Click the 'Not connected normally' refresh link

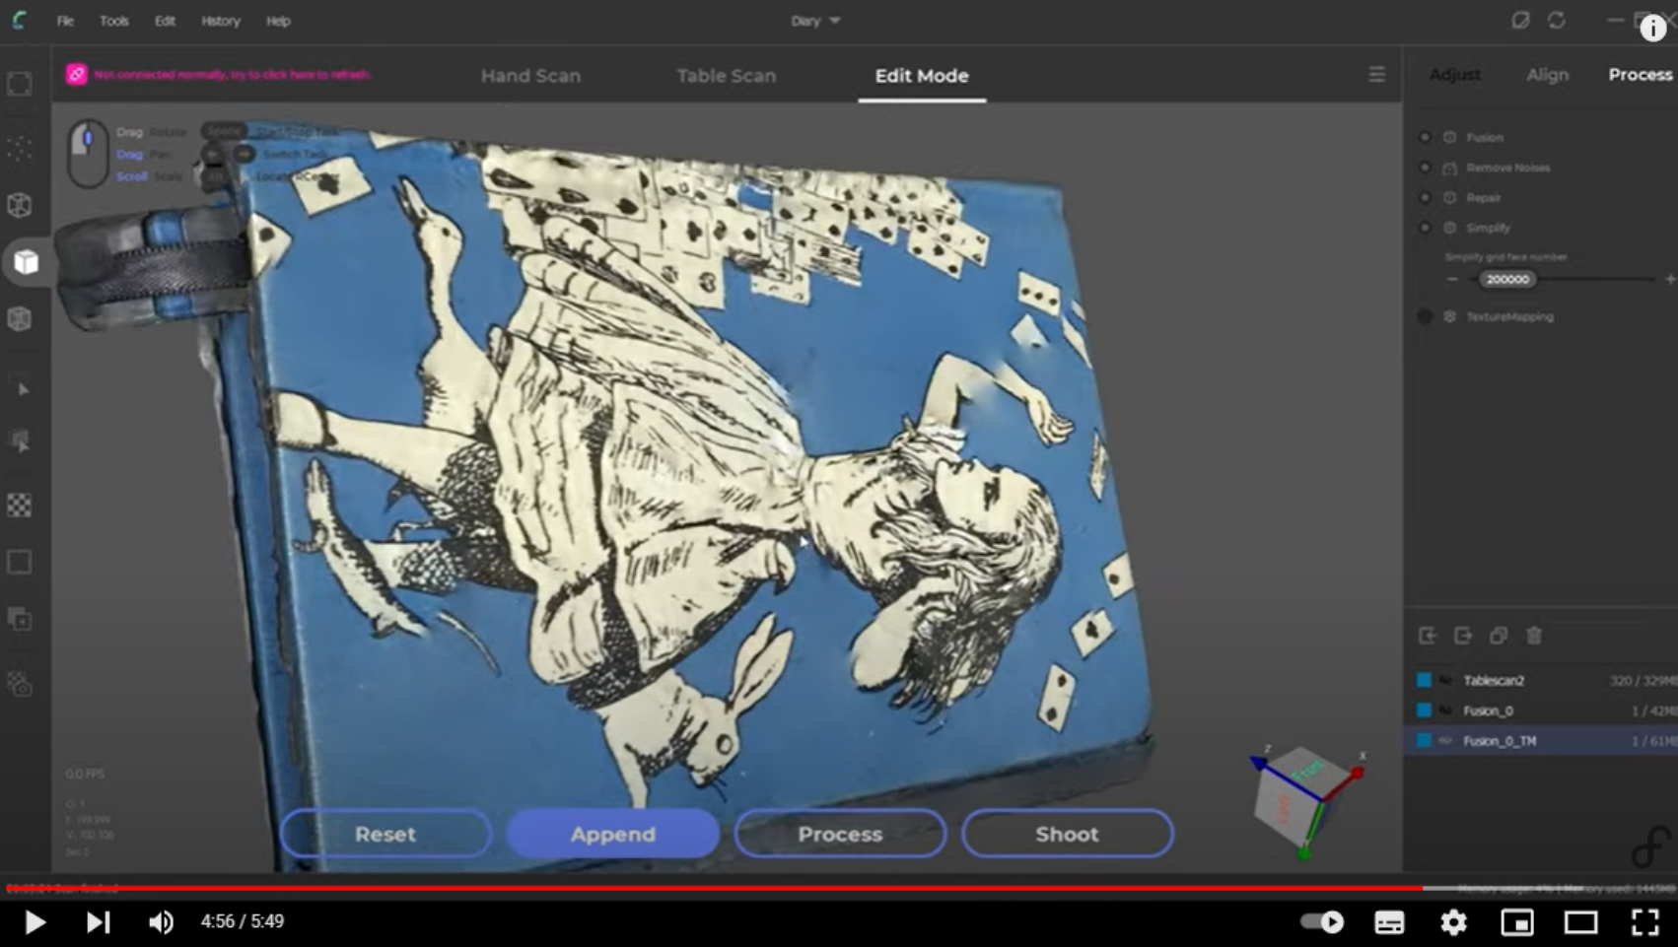[233, 74]
